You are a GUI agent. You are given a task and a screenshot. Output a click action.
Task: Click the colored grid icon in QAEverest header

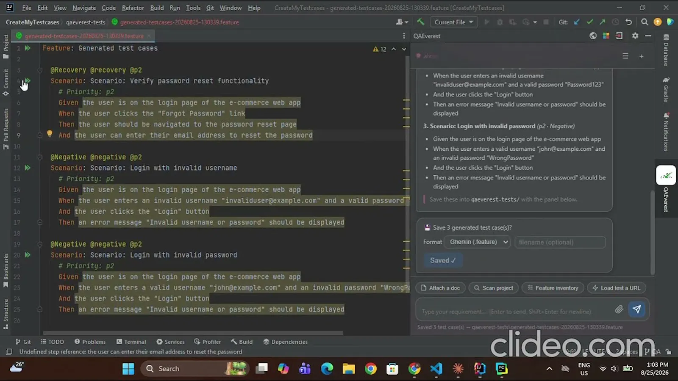pyautogui.click(x=606, y=36)
